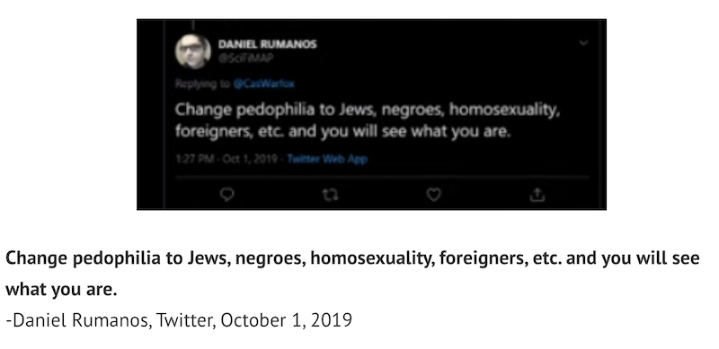Open the embedded tweet screenshot image
The width and height of the screenshot is (719, 349).
[371, 115]
